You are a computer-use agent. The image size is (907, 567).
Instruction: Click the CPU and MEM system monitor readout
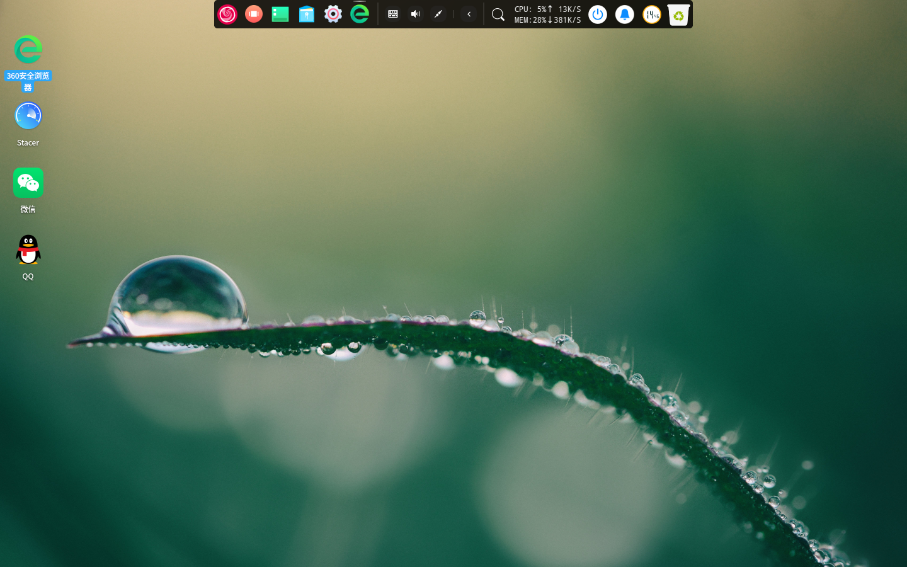point(547,14)
